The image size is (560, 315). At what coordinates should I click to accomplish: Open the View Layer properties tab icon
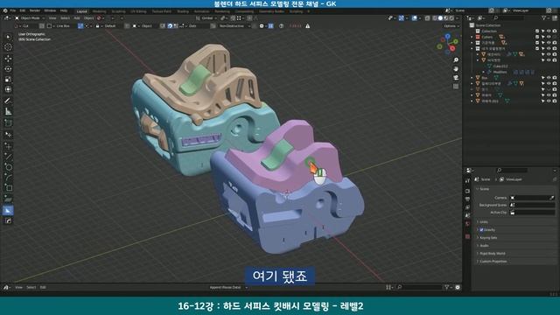click(x=467, y=207)
